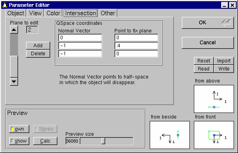The width and height of the screenshot is (238, 153).
Task: Switch to the Object tab
Action: [16, 13]
